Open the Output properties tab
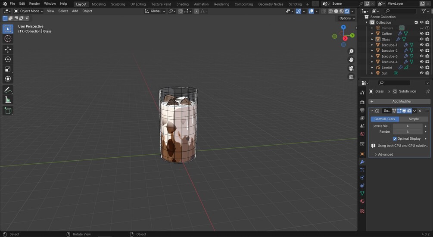433x237 pixels. coord(362,110)
